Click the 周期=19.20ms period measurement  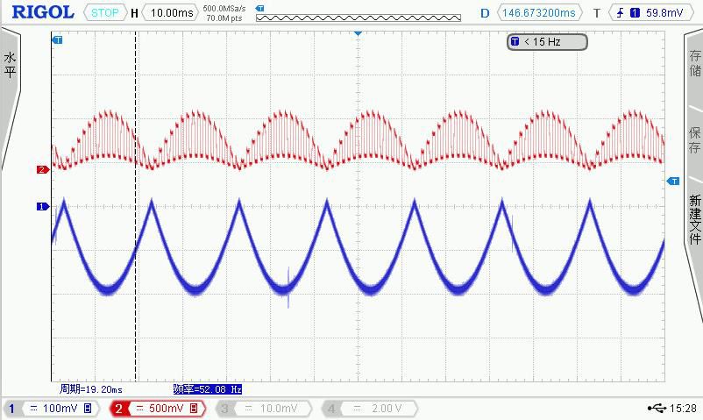(x=91, y=389)
